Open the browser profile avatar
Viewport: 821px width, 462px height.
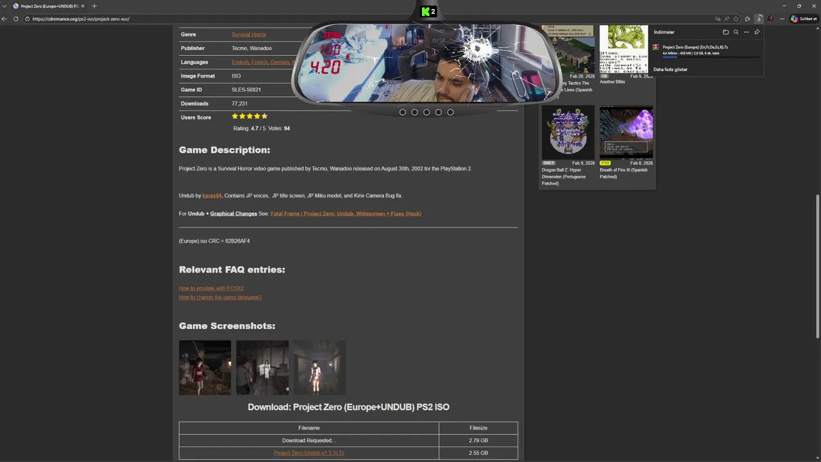[770, 19]
